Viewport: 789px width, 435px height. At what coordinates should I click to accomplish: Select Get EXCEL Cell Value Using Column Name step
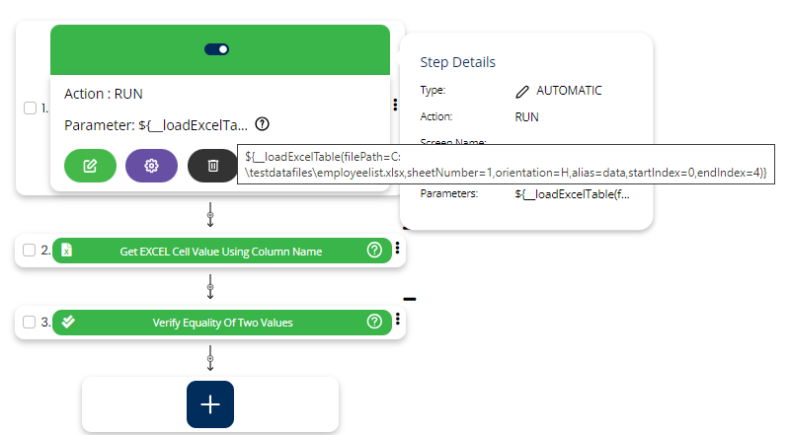[220, 252]
